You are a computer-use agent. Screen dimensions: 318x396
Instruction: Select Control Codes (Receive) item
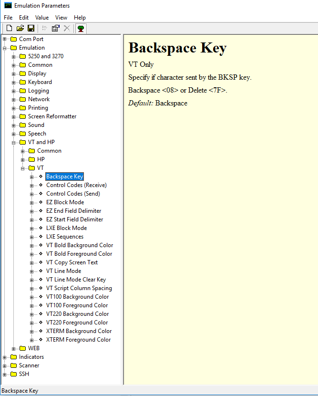point(76,185)
